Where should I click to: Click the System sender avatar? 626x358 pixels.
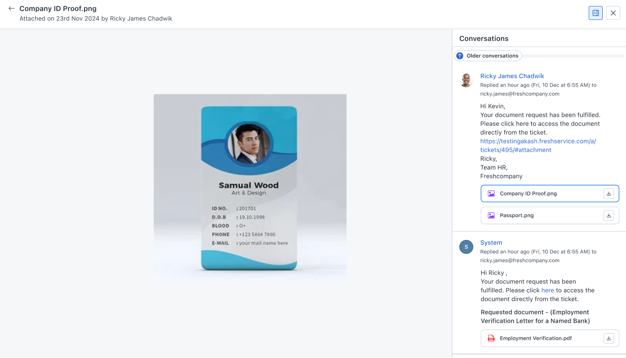[466, 247]
